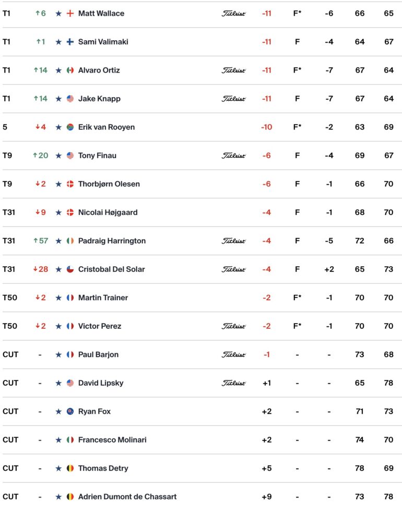Toggle favorite star for Ryan Fox

click(x=58, y=411)
